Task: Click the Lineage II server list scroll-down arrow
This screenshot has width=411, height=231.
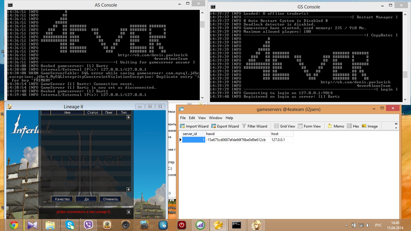Action: (129, 189)
